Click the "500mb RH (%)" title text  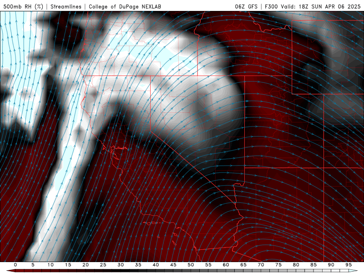pyautogui.click(x=23, y=6)
